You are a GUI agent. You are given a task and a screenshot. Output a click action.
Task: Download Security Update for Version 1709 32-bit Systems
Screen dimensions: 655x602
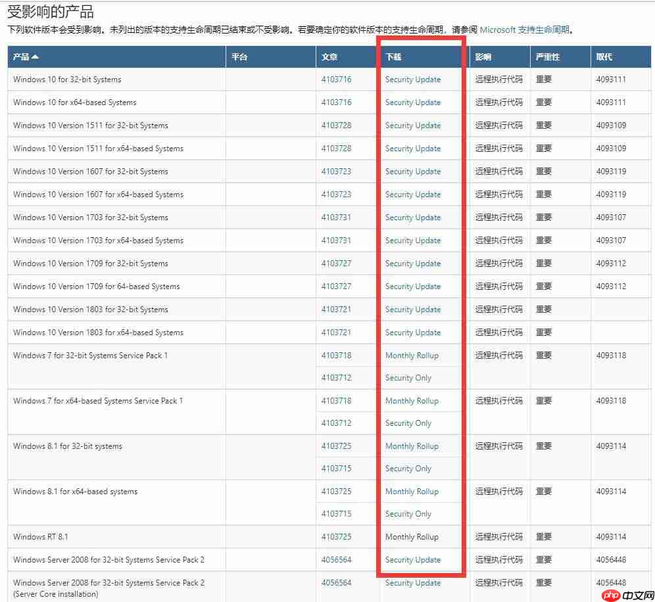click(413, 263)
